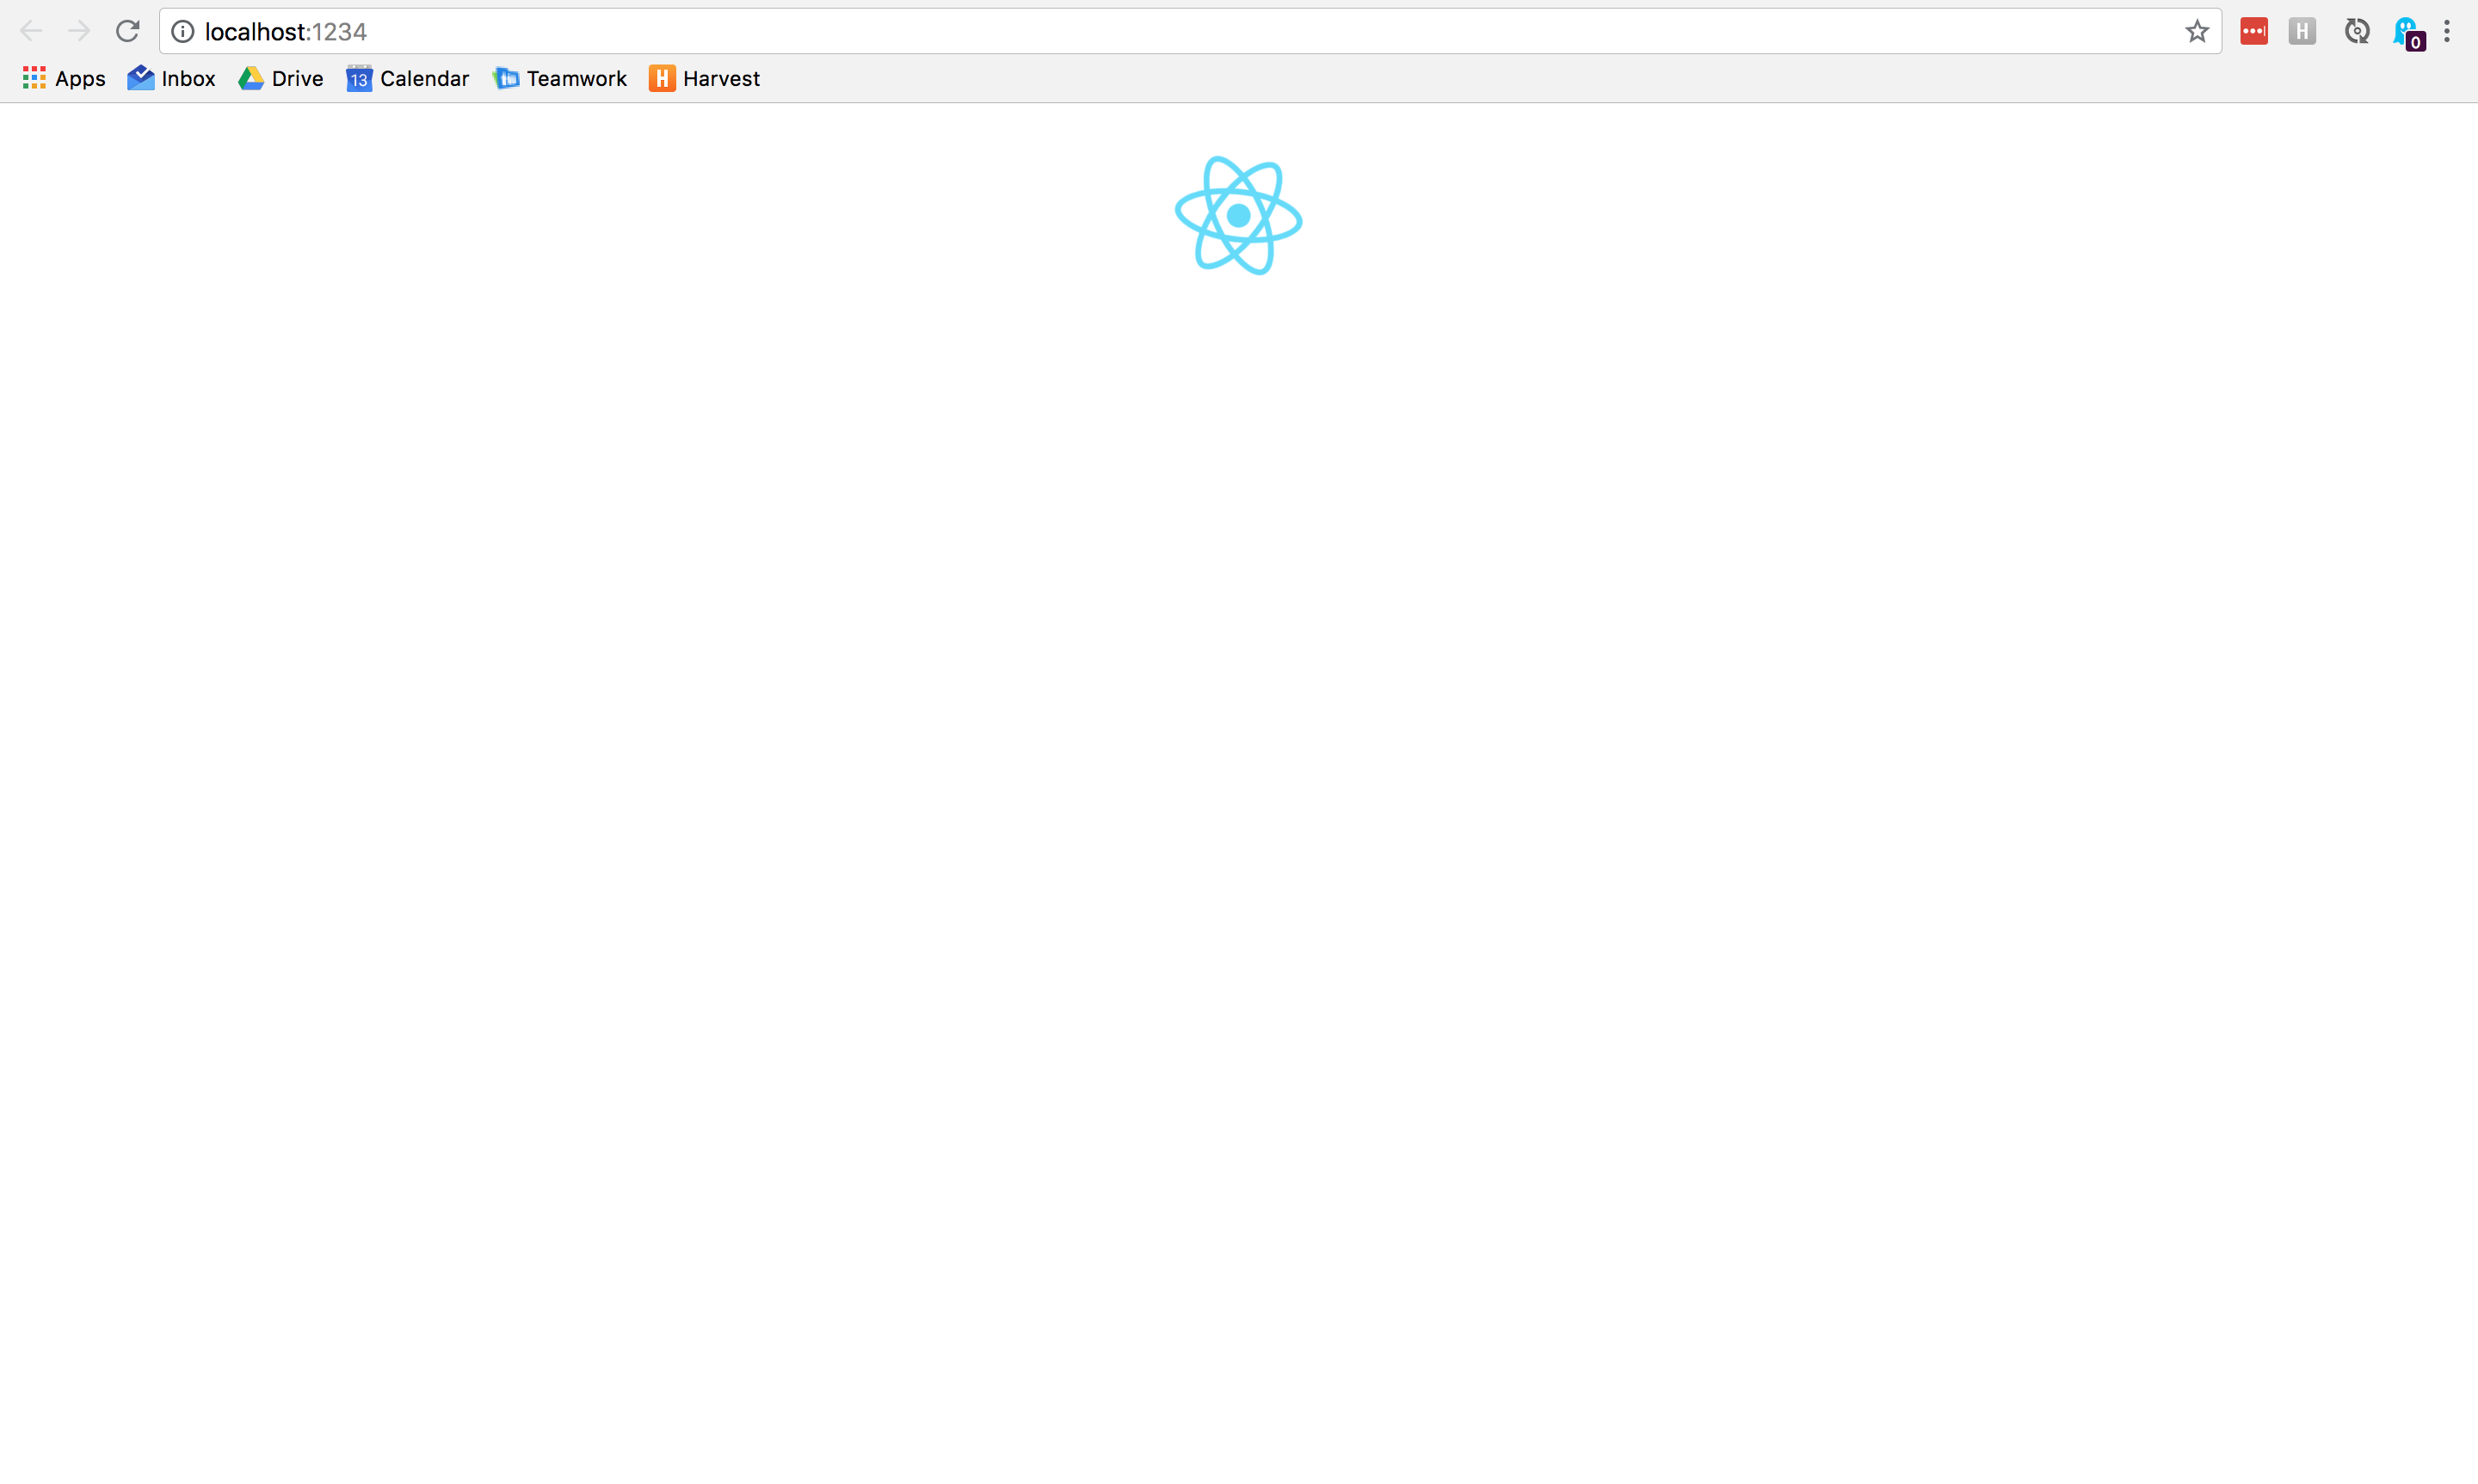Open the Drive bookmark

tap(280, 77)
